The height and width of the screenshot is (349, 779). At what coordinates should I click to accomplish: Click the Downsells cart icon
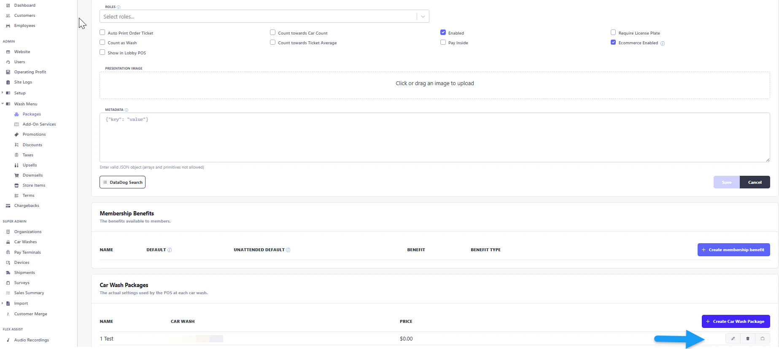pos(16,175)
